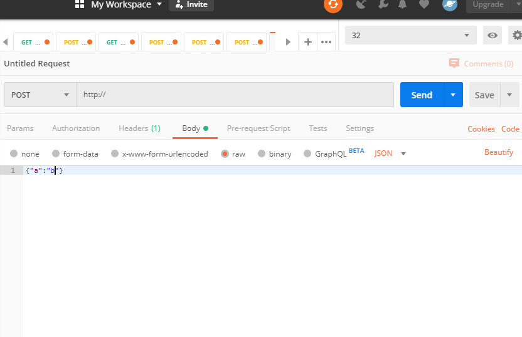This screenshot has width=522, height=337.
Task: Click the JSON body editor line 1
Action: tap(273, 170)
